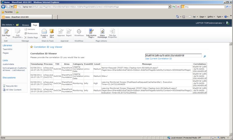Click the browser Forward button
The image size is (233, 140).
tap(8, 7)
